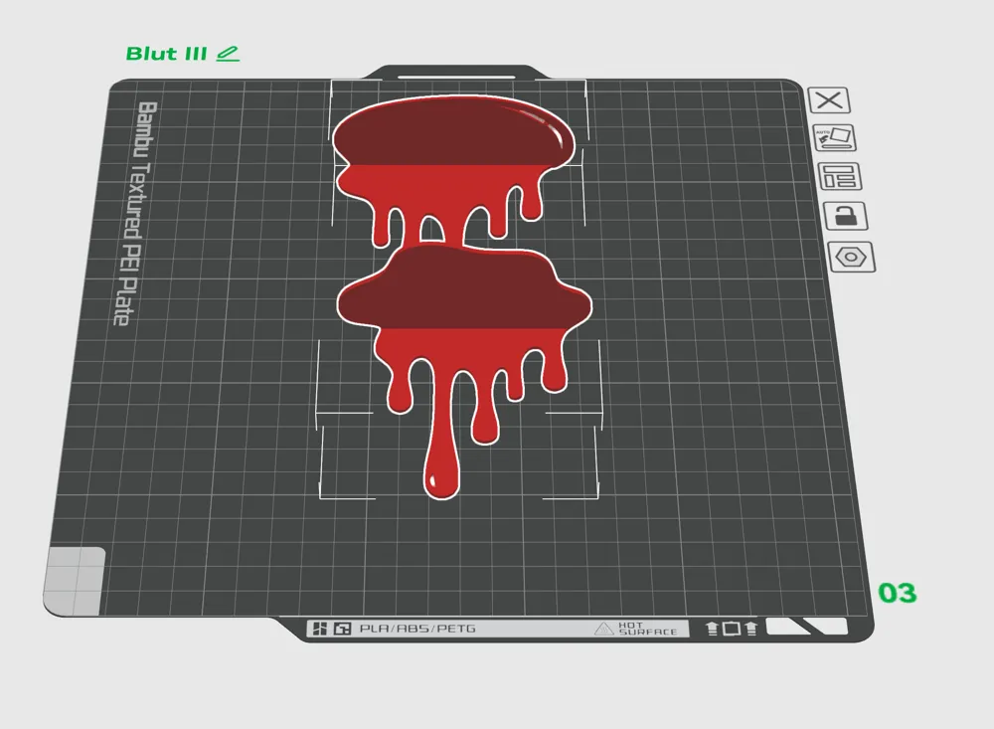Image resolution: width=994 pixels, height=729 pixels.
Task: Auto-orient objects on this plate
Action: coord(834,137)
